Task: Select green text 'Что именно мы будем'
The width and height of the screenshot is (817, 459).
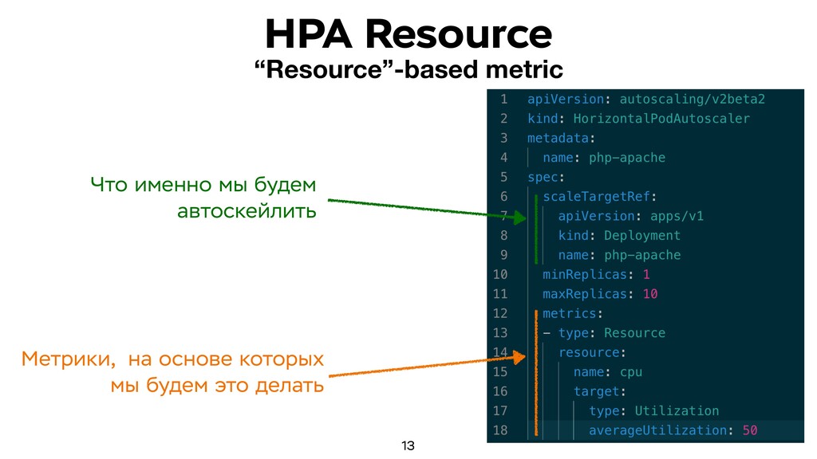Action: pos(203,185)
